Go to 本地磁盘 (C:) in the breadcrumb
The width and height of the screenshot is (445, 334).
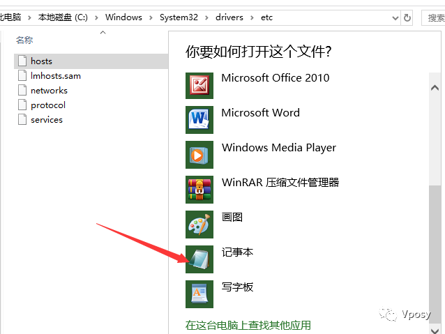pyautogui.click(x=63, y=17)
